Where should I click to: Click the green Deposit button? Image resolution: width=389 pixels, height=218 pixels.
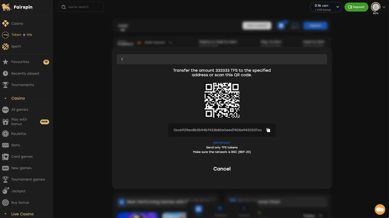point(356,7)
